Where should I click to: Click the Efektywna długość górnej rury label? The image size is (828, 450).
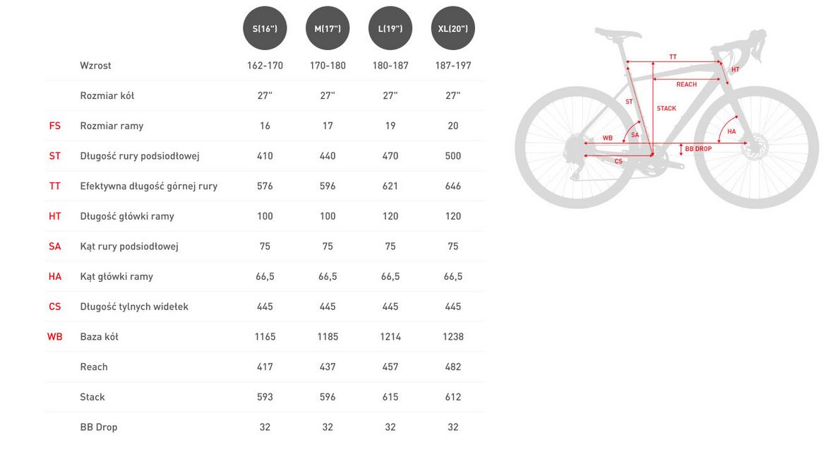click(149, 186)
